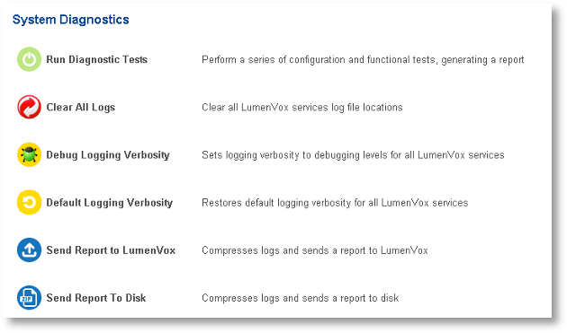Click the yellow reset arrow default logging icon
The image size is (567, 333).
(x=29, y=202)
